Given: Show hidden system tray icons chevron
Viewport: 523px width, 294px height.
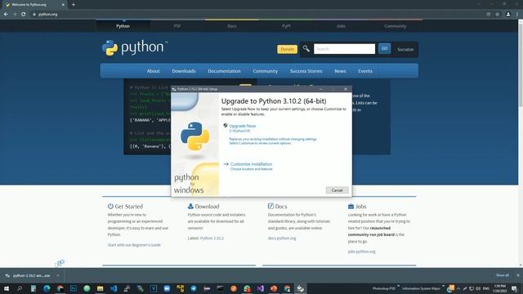Looking at the screenshot, I should [x=458, y=288].
